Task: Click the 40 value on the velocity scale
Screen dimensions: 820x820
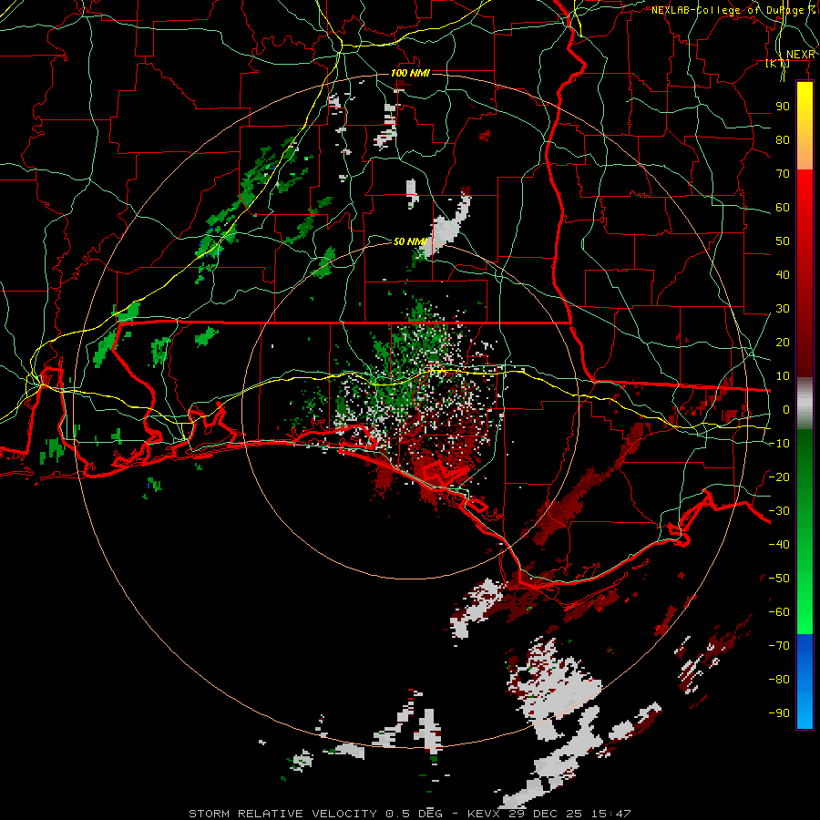Action: pos(783,274)
